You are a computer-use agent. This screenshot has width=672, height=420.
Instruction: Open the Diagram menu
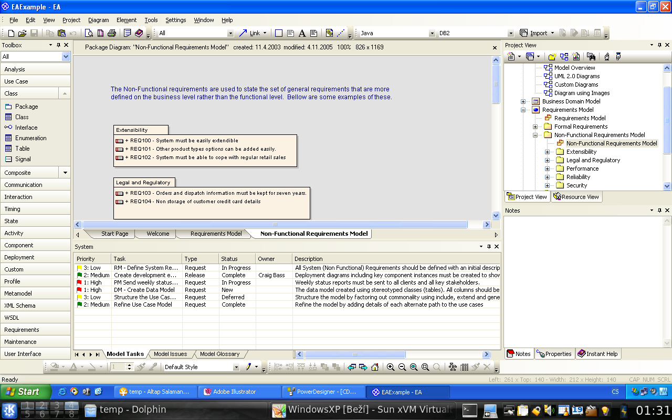click(99, 20)
